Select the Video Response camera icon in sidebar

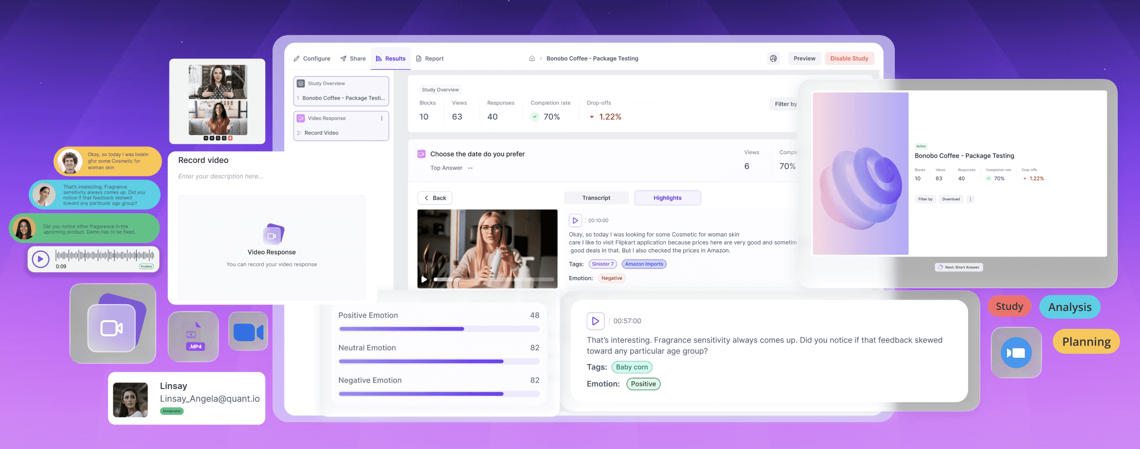(300, 118)
